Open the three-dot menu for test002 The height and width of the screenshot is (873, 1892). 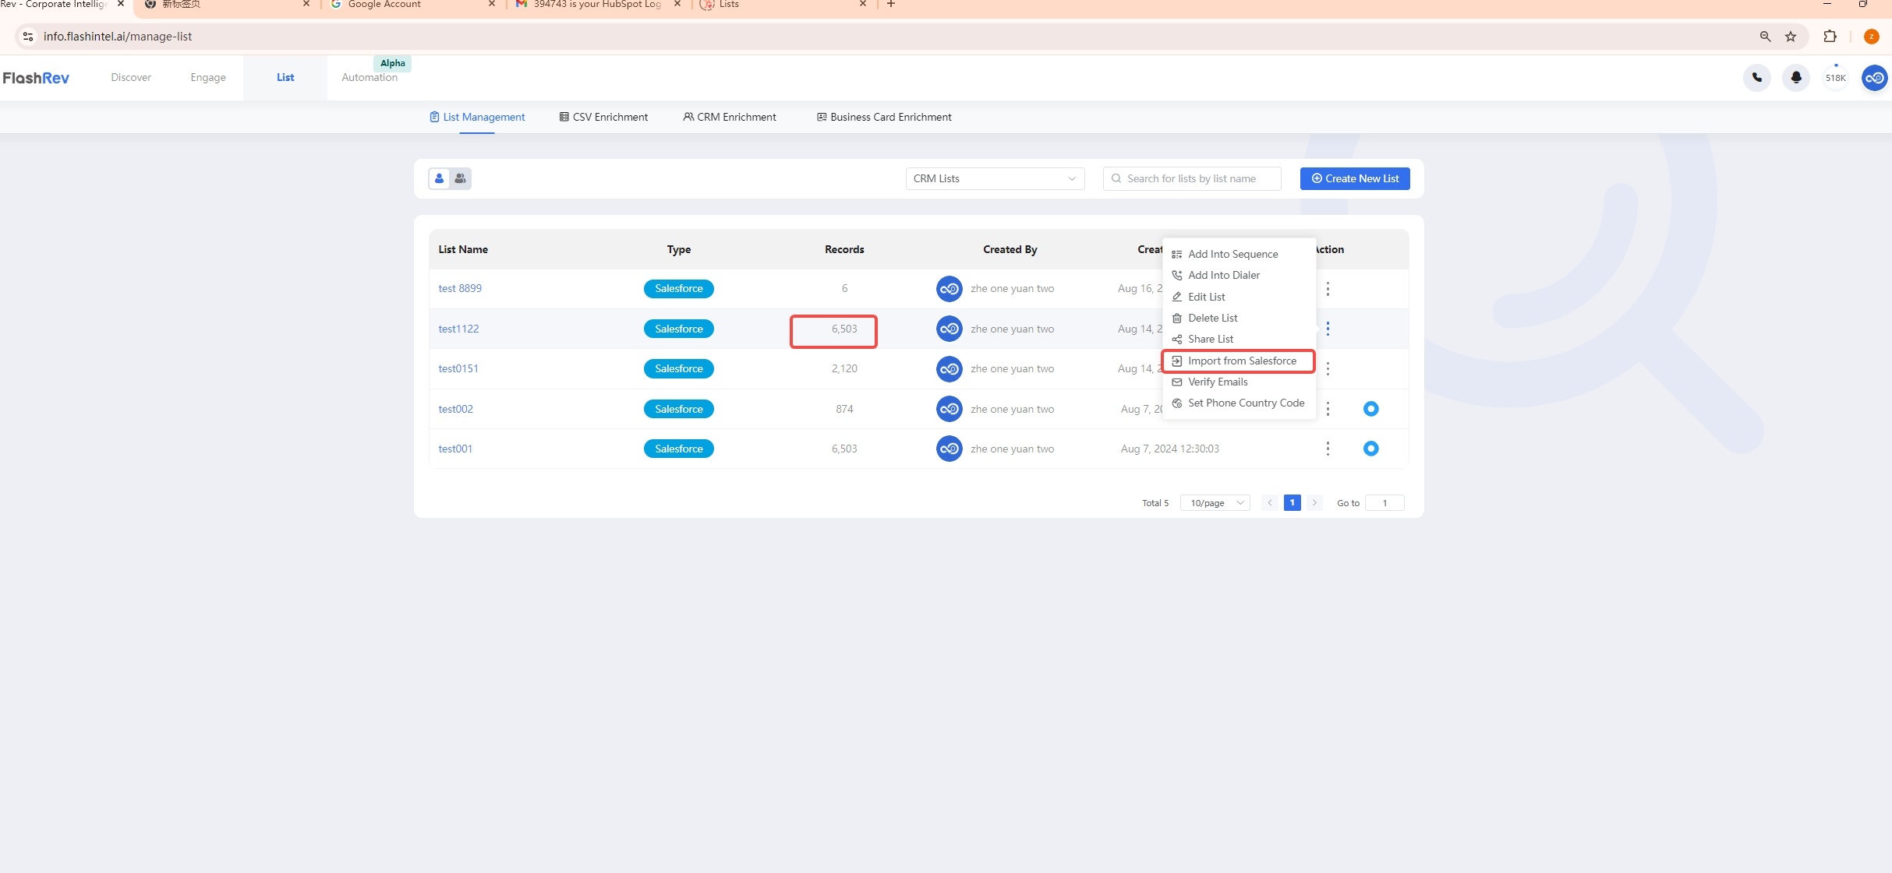pyautogui.click(x=1328, y=409)
